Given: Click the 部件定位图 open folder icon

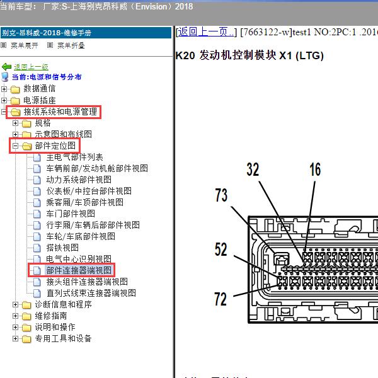Looking at the screenshot, I should pyautogui.click(x=26, y=146).
